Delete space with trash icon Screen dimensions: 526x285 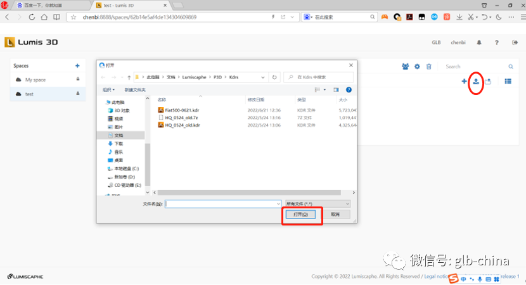[428, 66]
